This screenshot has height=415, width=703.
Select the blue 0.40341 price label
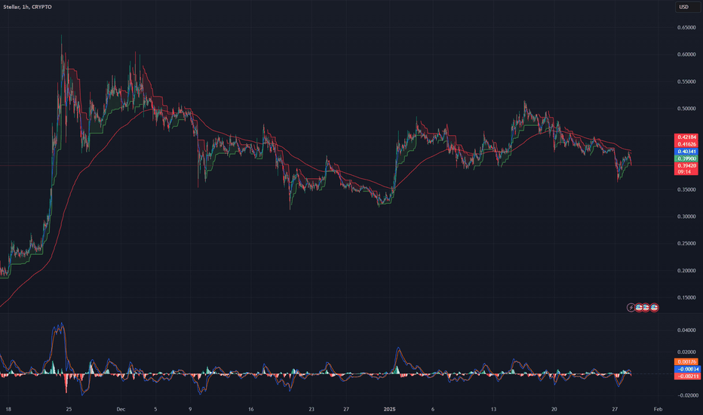tap(686, 152)
